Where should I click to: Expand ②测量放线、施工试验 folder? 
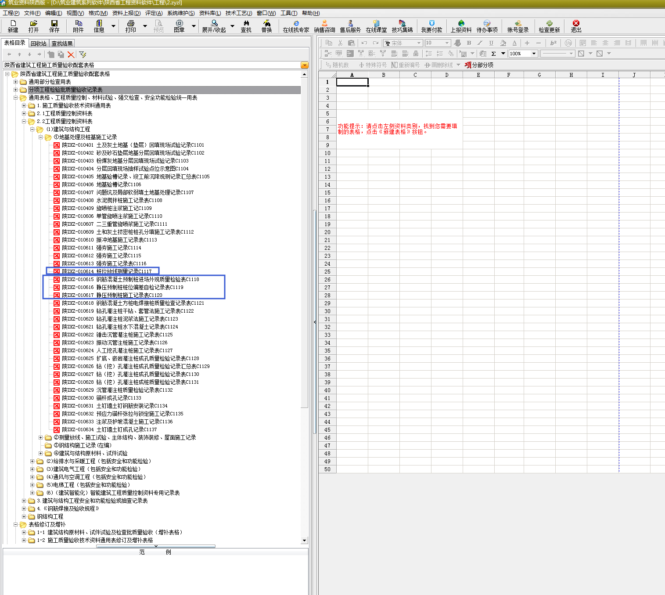coord(41,437)
